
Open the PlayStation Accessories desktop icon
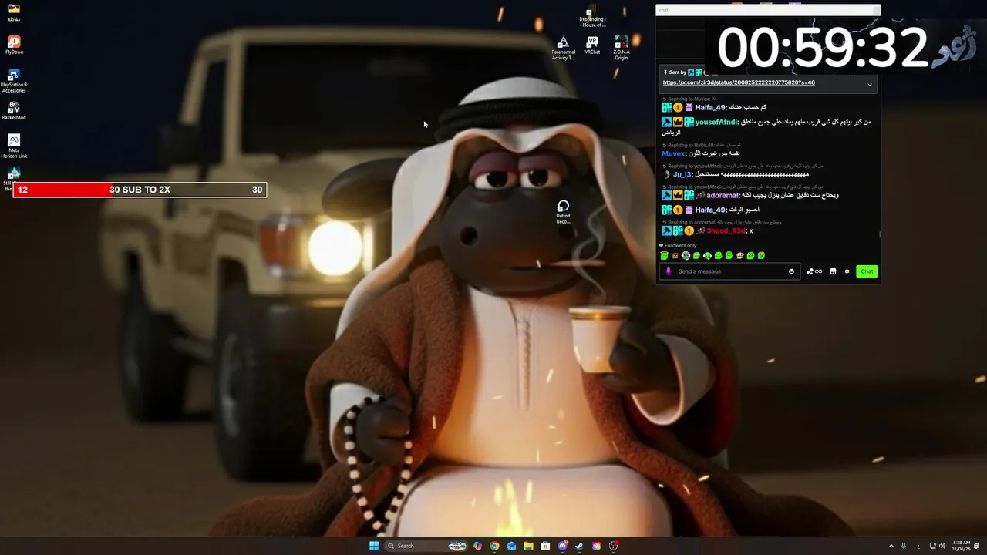coord(14,80)
